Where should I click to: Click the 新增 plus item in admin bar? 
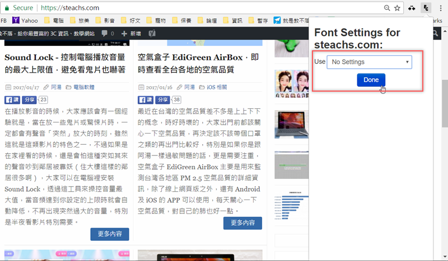131,34
